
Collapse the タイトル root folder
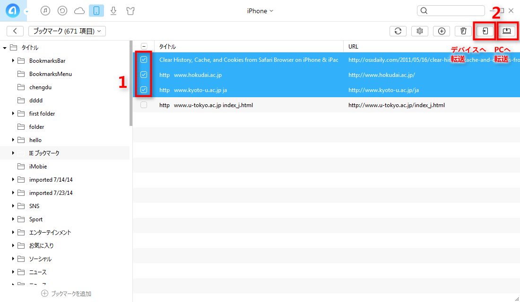pos(5,48)
